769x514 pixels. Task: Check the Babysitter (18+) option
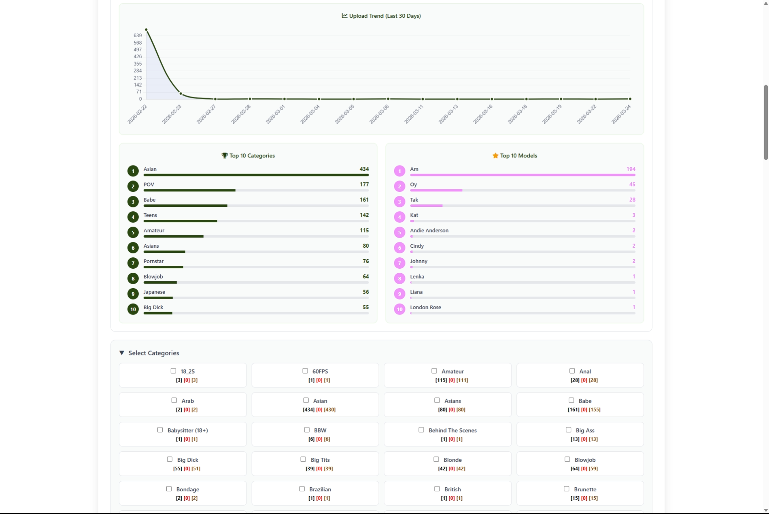[160, 430]
